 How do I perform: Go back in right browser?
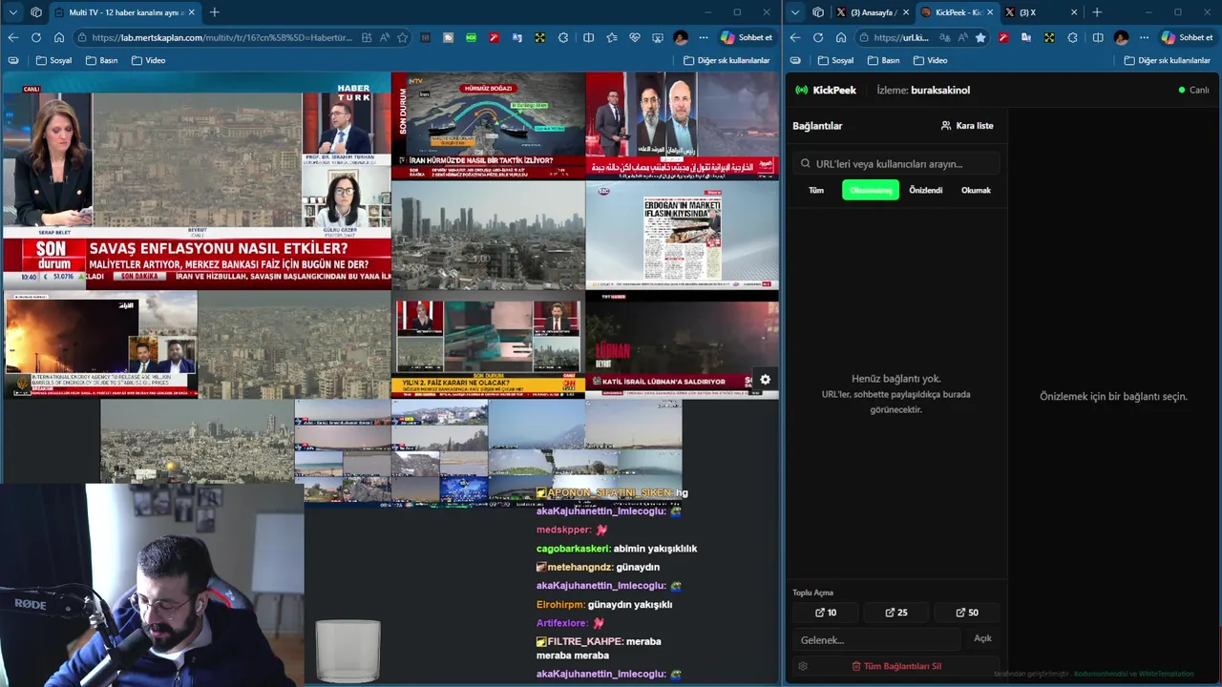(x=795, y=37)
